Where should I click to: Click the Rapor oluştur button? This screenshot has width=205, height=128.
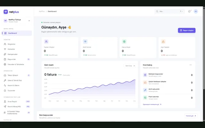coord(186,30)
